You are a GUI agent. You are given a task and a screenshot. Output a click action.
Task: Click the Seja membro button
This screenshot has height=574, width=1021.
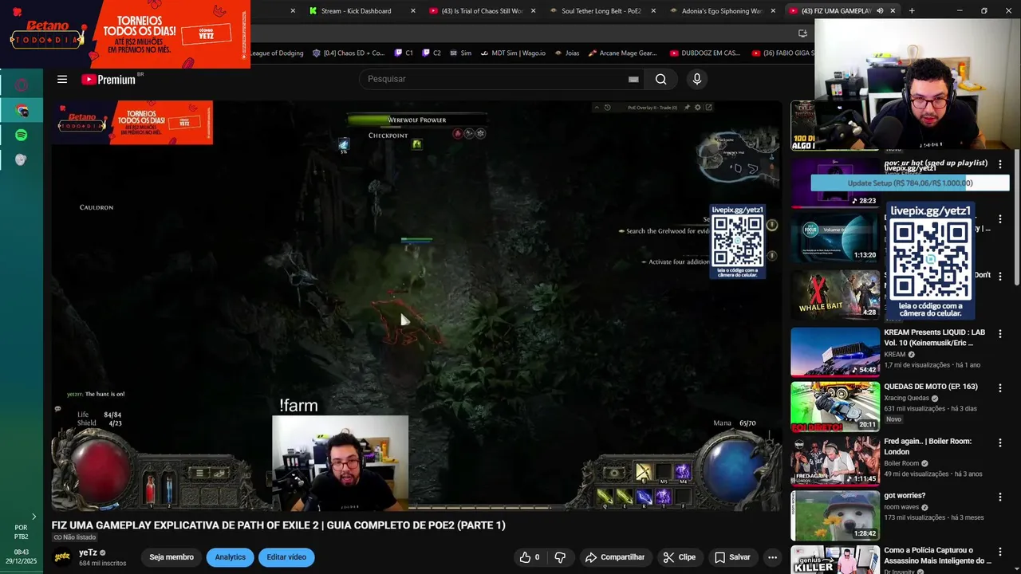click(171, 557)
